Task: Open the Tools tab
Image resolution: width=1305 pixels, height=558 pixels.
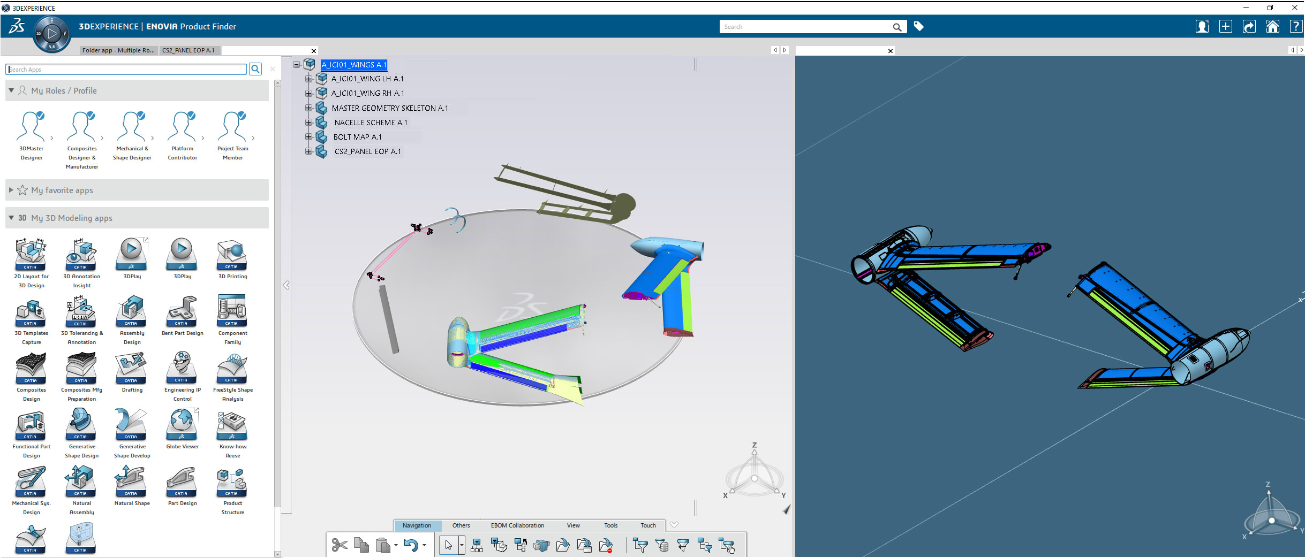Action: pyautogui.click(x=611, y=525)
